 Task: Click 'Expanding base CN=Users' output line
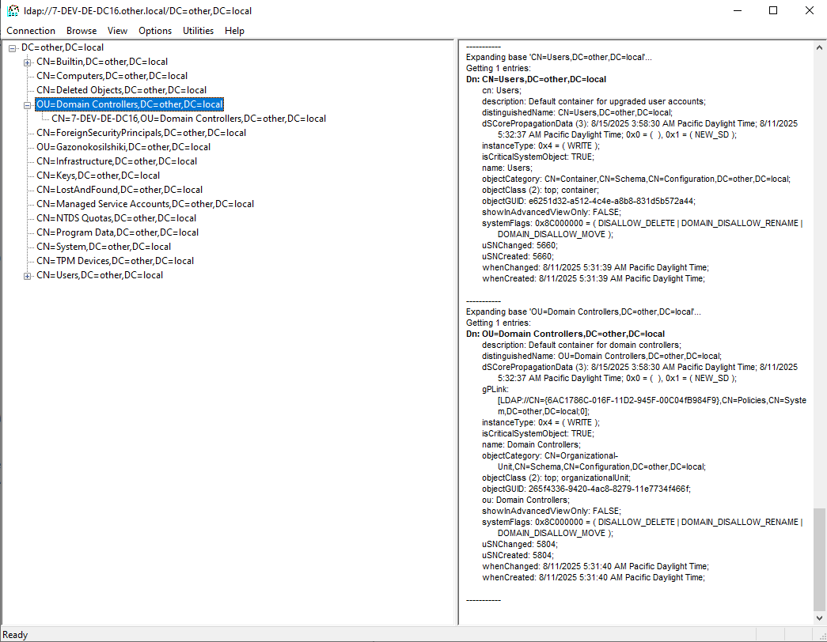pos(559,57)
